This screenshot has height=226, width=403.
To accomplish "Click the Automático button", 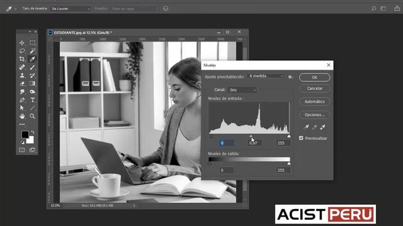I will click(315, 102).
